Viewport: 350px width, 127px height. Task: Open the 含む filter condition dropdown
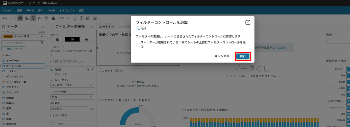coord(72,96)
